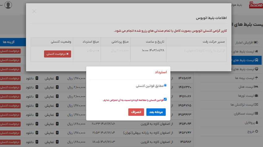Open 'لیست بیمه ها' sidebar item
The width and height of the screenshot is (263, 147).
[244, 78]
